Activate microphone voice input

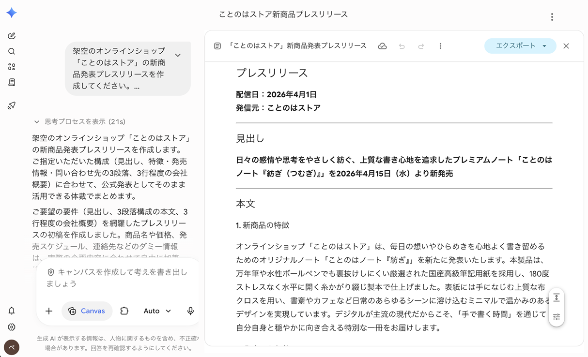[x=190, y=311]
